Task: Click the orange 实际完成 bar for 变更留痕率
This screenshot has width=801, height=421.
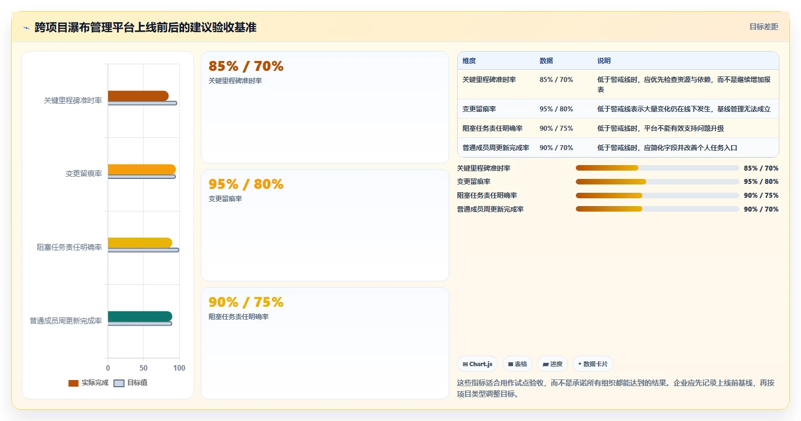Action: [141, 170]
